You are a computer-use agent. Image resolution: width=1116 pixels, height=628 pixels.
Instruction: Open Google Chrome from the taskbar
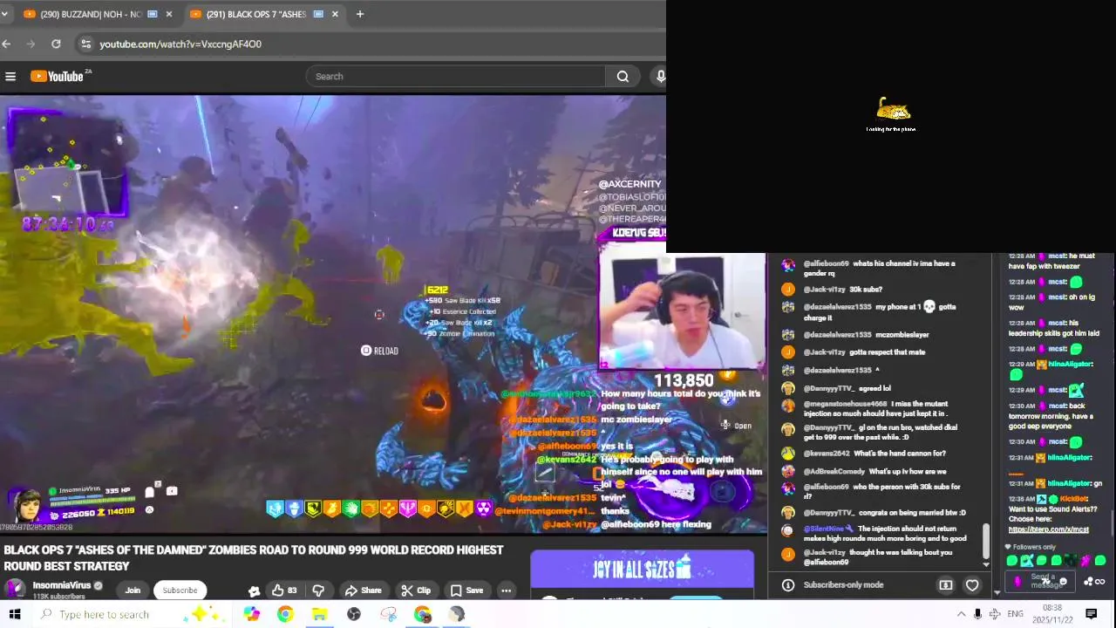point(285,614)
